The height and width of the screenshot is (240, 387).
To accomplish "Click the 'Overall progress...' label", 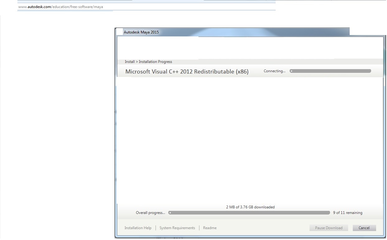I will (151, 213).
